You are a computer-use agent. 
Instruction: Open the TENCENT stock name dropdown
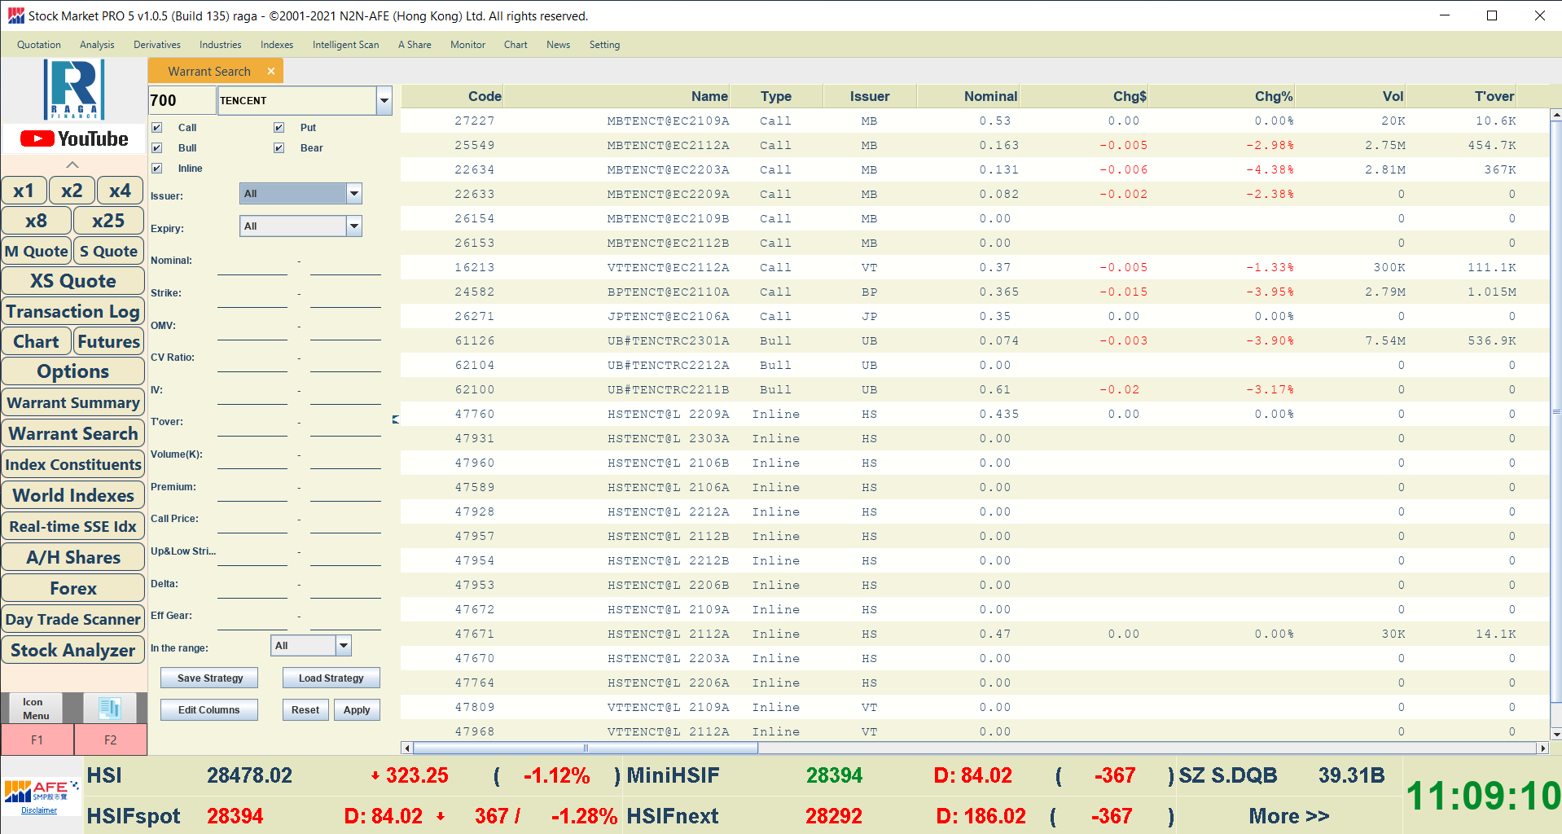(384, 101)
